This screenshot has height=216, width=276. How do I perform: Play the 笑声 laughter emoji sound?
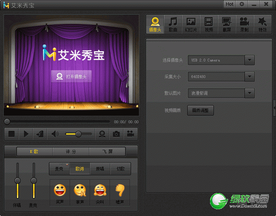coord(60,193)
